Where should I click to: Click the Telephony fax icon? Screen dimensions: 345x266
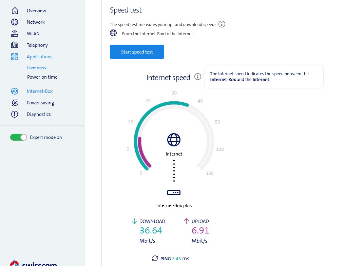pos(15,45)
